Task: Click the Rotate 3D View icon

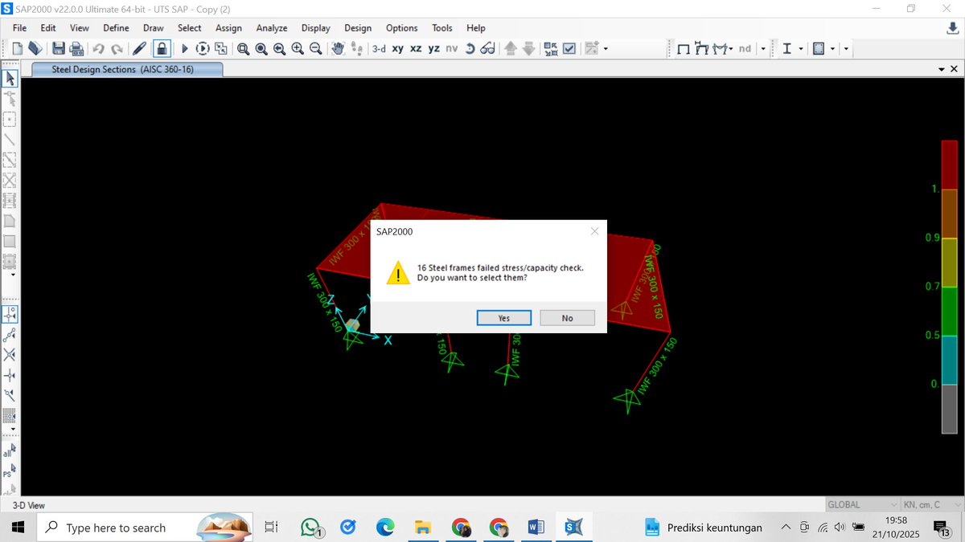Action: (470, 49)
